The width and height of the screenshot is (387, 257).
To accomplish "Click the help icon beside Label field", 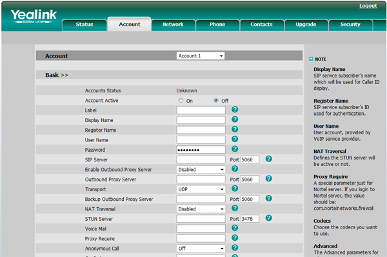I will (235, 110).
